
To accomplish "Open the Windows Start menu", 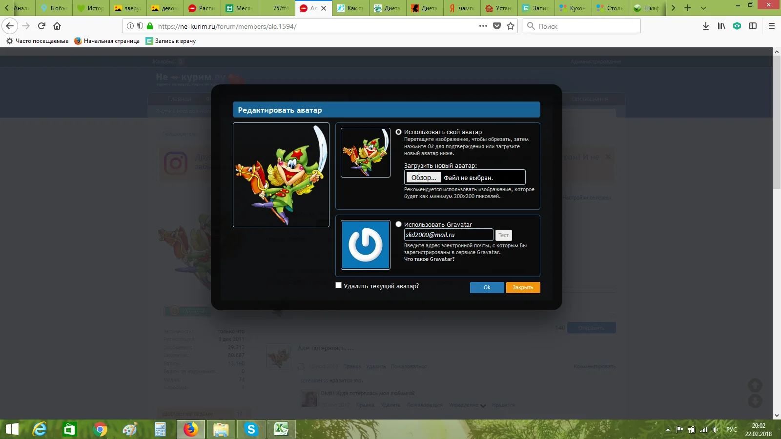I will (12, 429).
